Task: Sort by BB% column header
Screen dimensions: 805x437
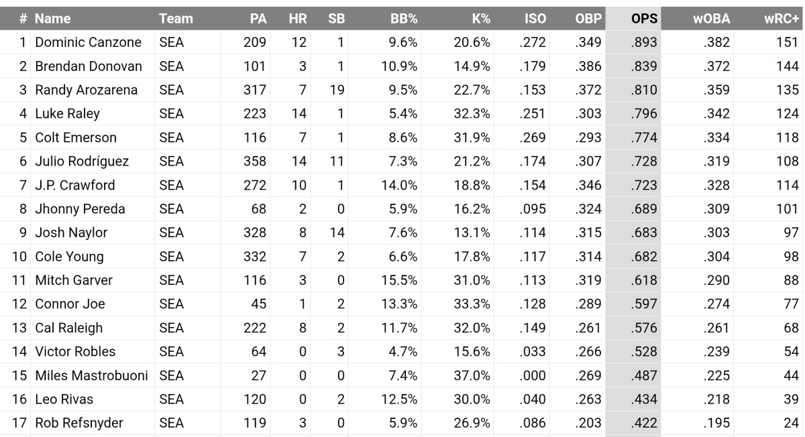Action: click(x=405, y=19)
